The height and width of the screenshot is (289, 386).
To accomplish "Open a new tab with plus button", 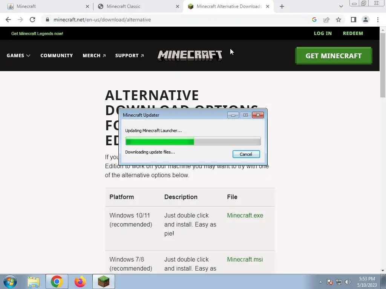I will tap(282, 6).
